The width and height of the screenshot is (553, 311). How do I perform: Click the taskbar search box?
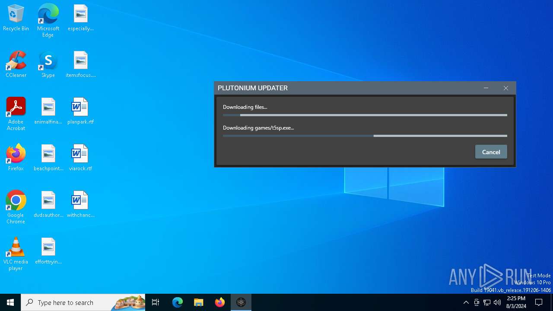83,302
